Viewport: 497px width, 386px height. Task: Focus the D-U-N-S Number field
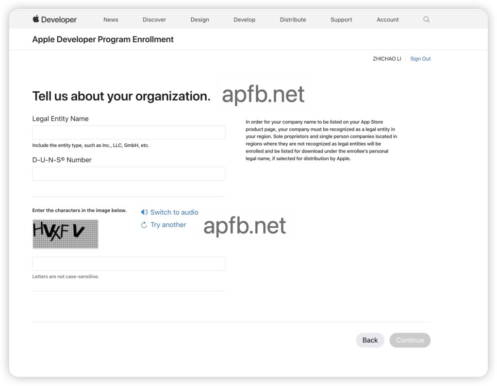129,173
